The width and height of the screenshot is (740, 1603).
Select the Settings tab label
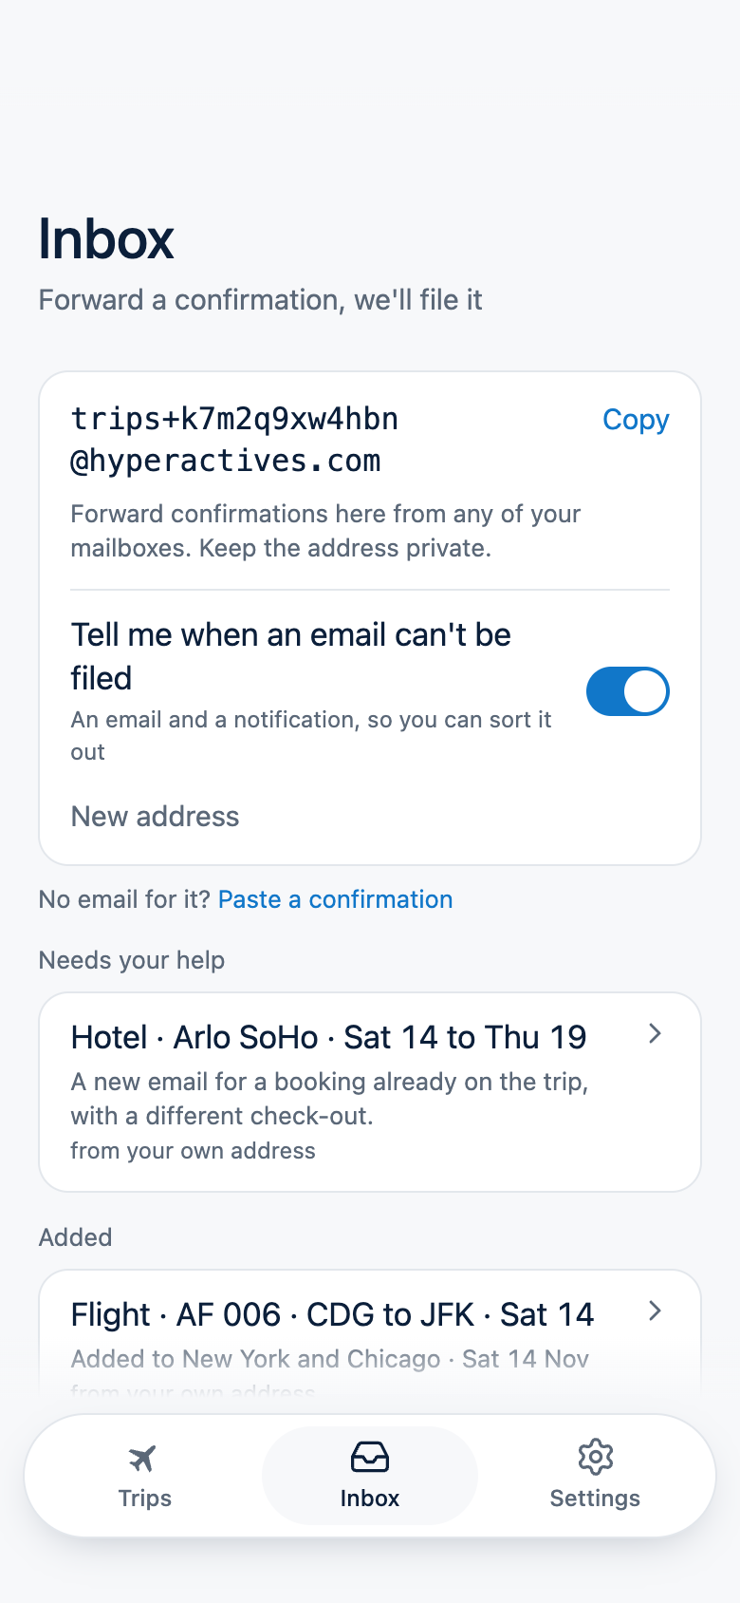pyautogui.click(x=595, y=1498)
